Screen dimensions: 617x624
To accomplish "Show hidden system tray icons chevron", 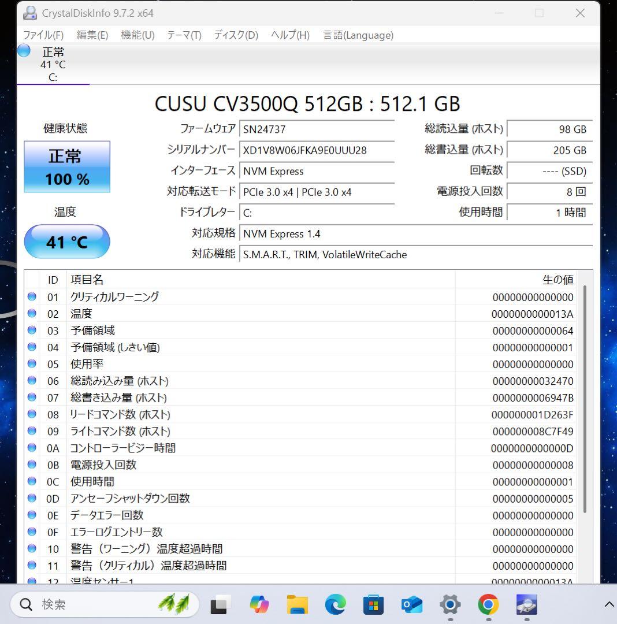I will [x=609, y=604].
